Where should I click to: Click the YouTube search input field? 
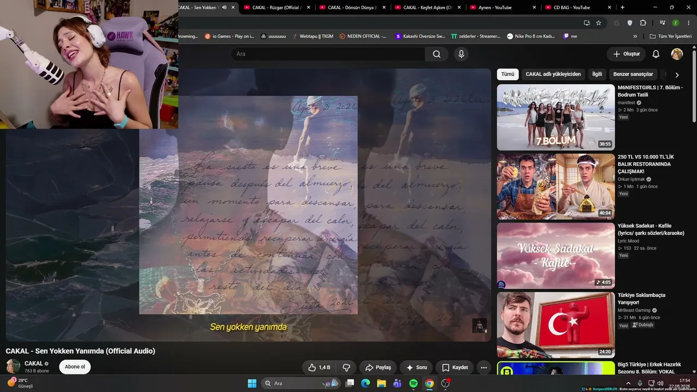click(x=328, y=54)
